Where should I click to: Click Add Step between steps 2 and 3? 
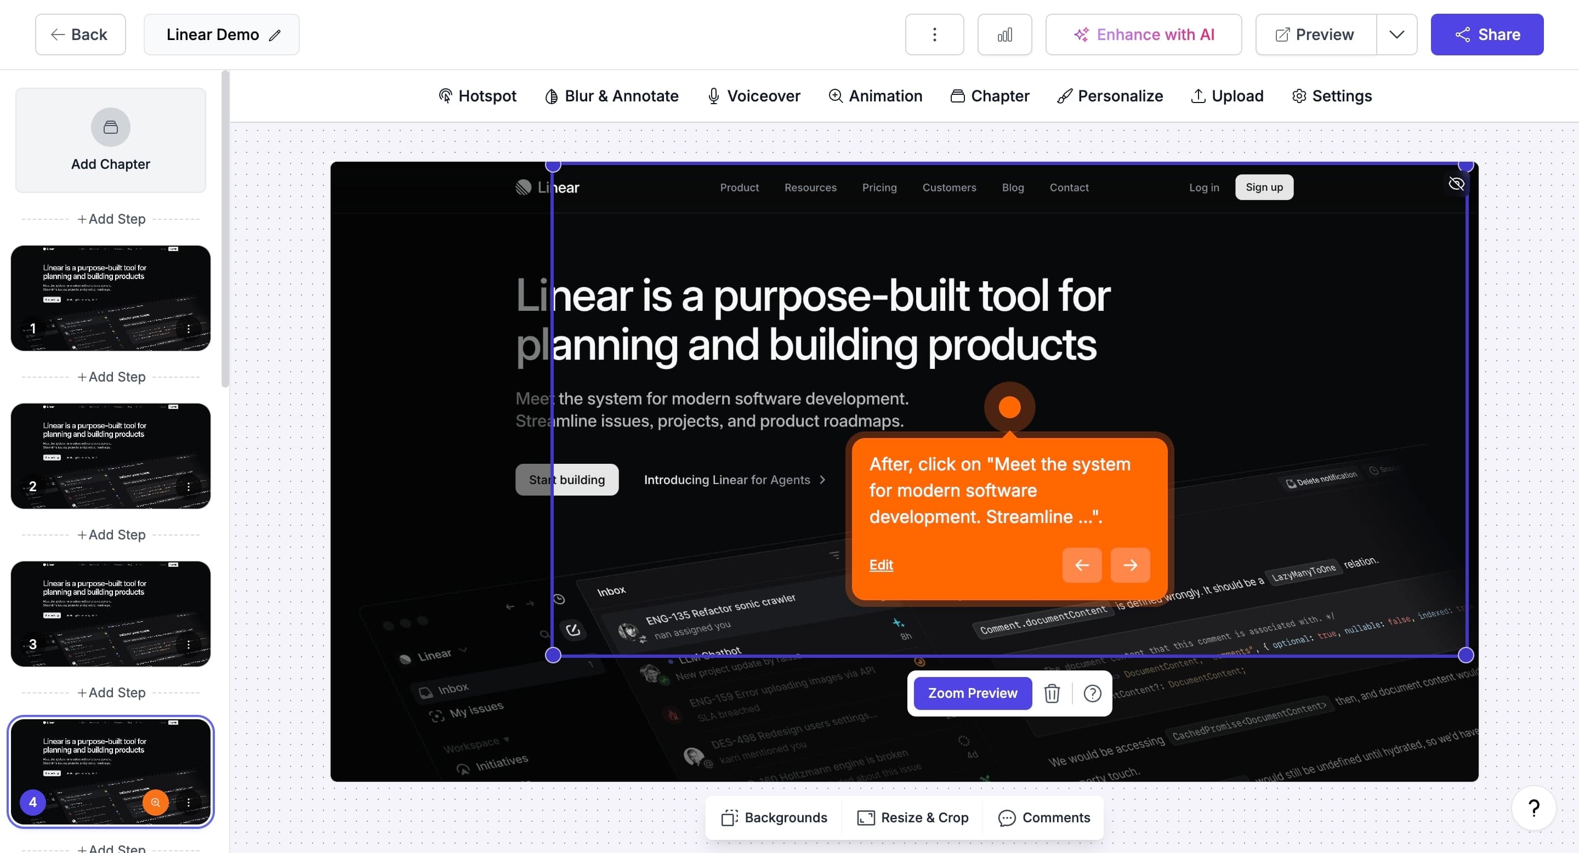coord(111,534)
